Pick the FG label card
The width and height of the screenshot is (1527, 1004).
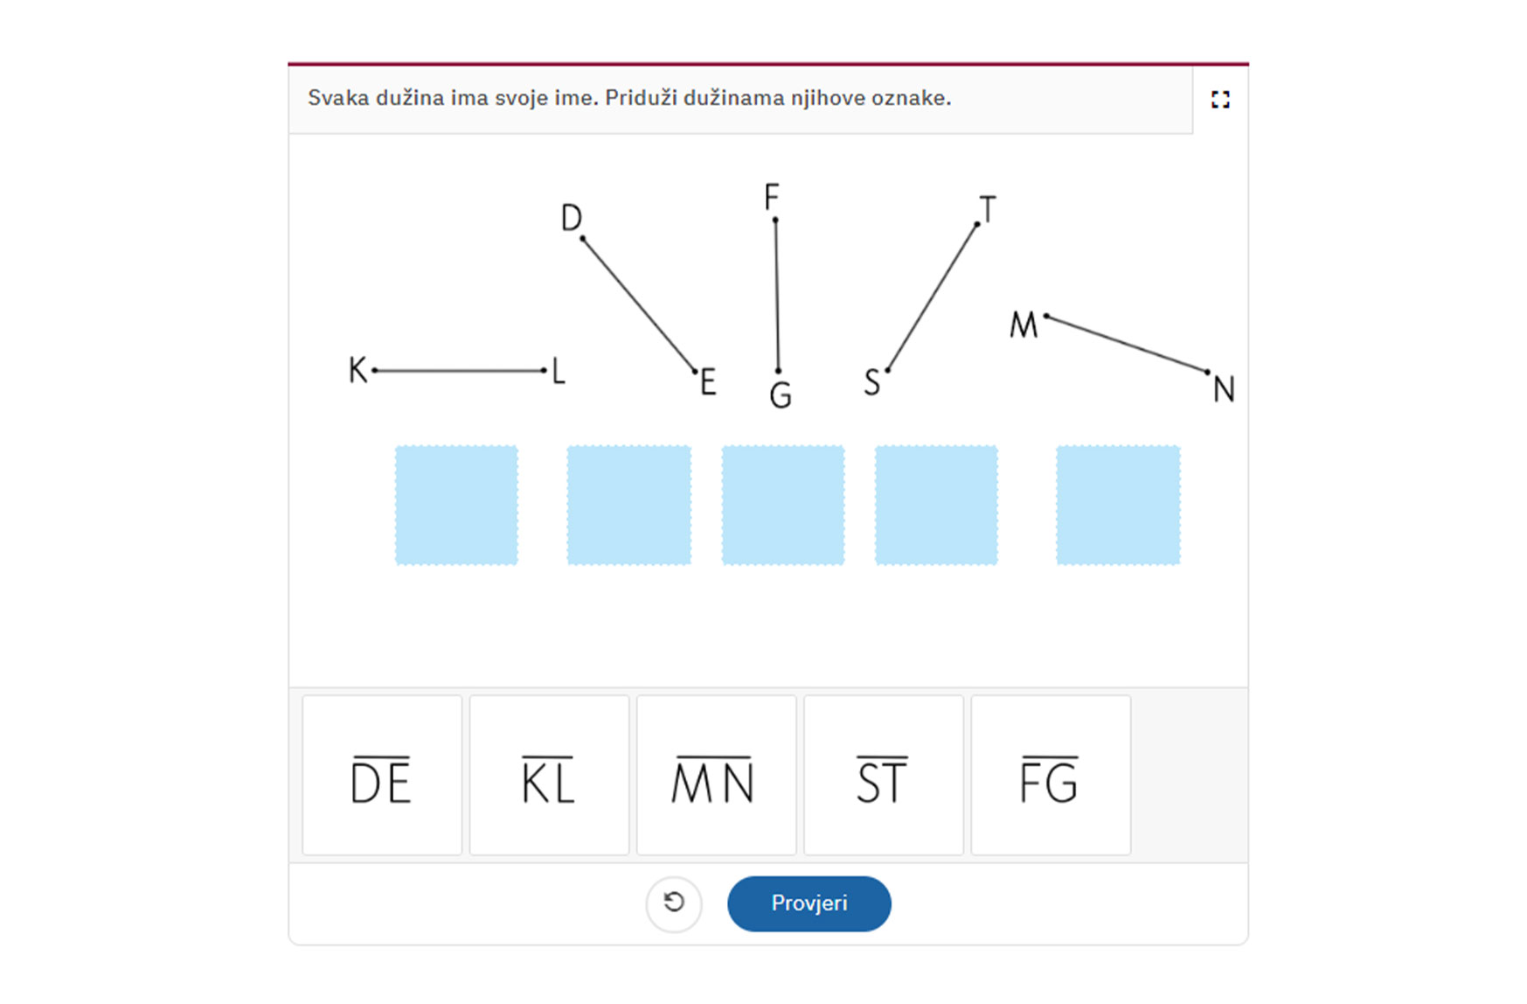click(x=1051, y=775)
